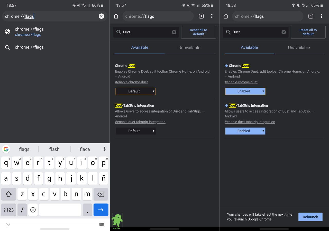Image resolution: width=329 pixels, height=231 pixels.
Task: Hit the blue go arrow key
Action: (101, 210)
